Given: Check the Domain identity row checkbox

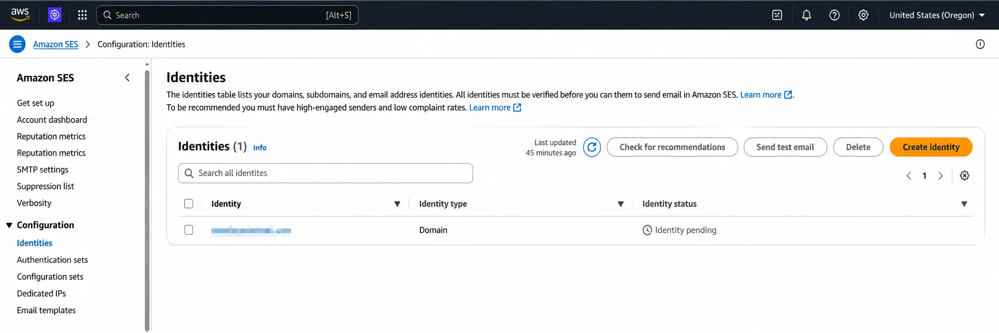Looking at the screenshot, I should (189, 230).
